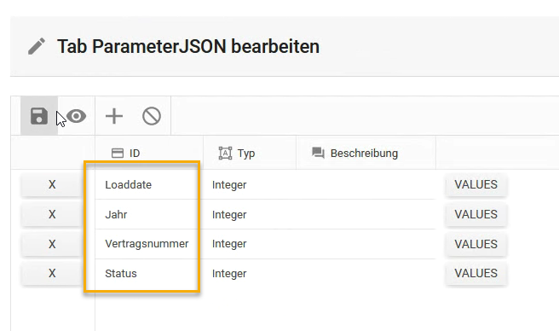This screenshot has width=559, height=331.
Task: Click X button for Vertragsnummer row
Action: tap(52, 244)
